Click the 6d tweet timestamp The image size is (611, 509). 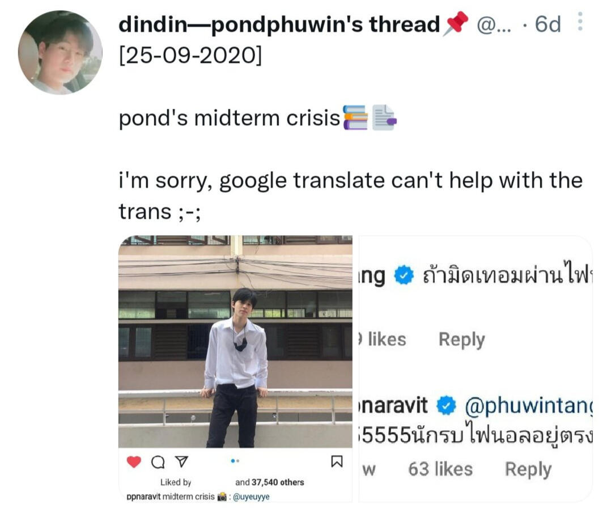(x=548, y=24)
